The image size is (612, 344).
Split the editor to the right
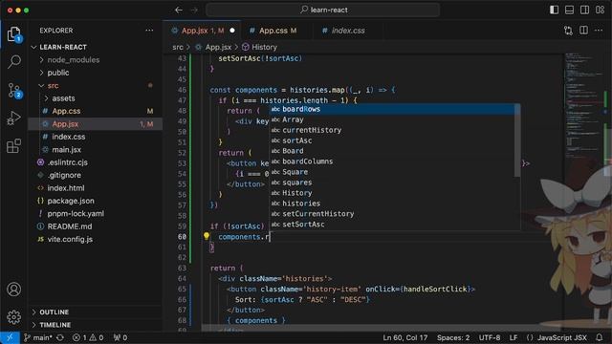pyautogui.click(x=583, y=31)
